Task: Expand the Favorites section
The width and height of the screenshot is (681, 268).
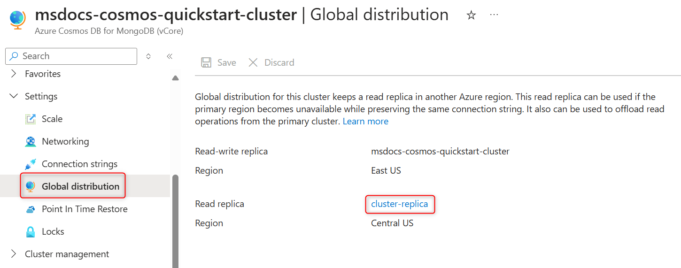Action: pos(14,74)
